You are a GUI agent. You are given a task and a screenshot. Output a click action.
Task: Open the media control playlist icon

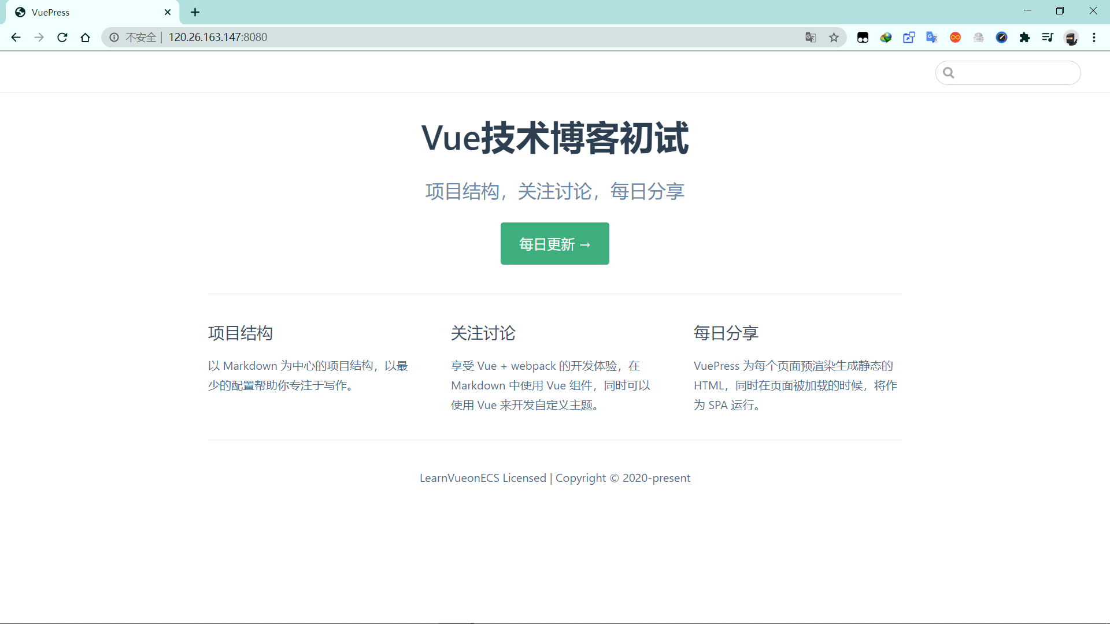pyautogui.click(x=1048, y=38)
